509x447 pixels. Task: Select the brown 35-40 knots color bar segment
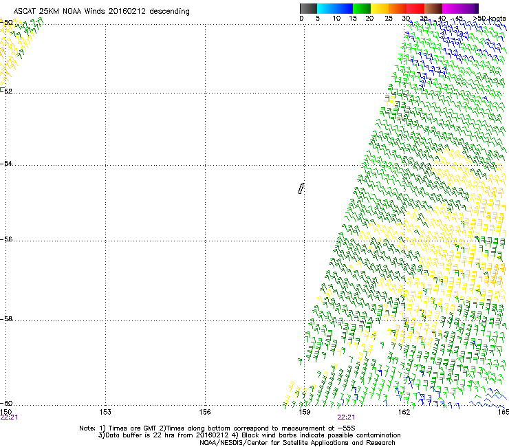(x=433, y=8)
